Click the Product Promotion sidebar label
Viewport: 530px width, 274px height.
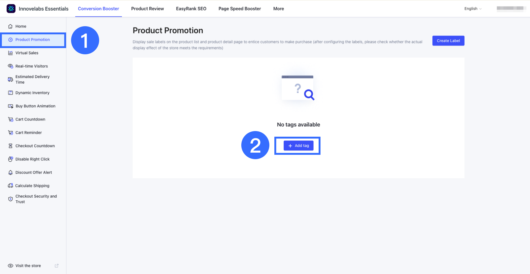(x=33, y=40)
